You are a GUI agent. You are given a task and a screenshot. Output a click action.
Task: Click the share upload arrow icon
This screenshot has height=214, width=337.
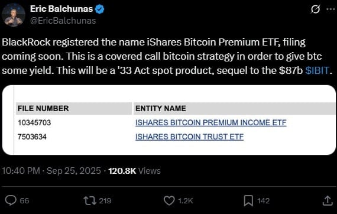coord(328,200)
